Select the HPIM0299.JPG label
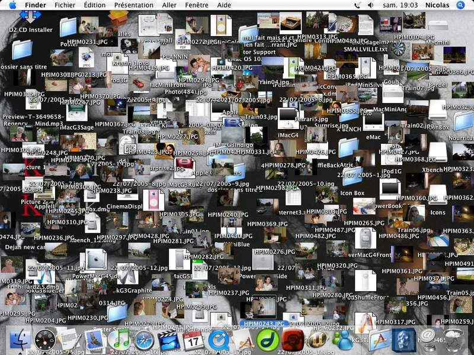The height and width of the screenshot is (355, 474). pyautogui.click(x=197, y=306)
